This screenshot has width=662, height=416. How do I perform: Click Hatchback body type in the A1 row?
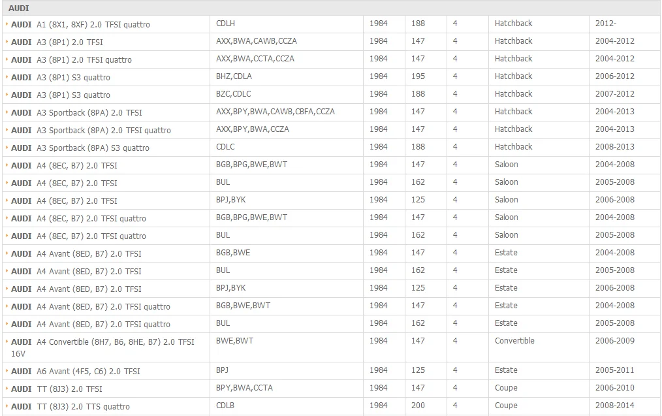[513, 24]
